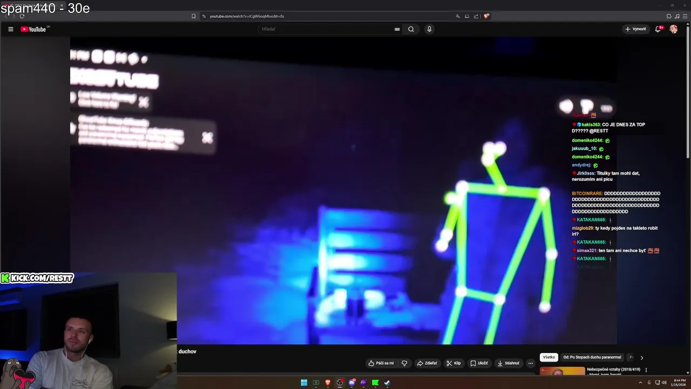
Task: Click the search magnifier button
Action: [411, 29]
